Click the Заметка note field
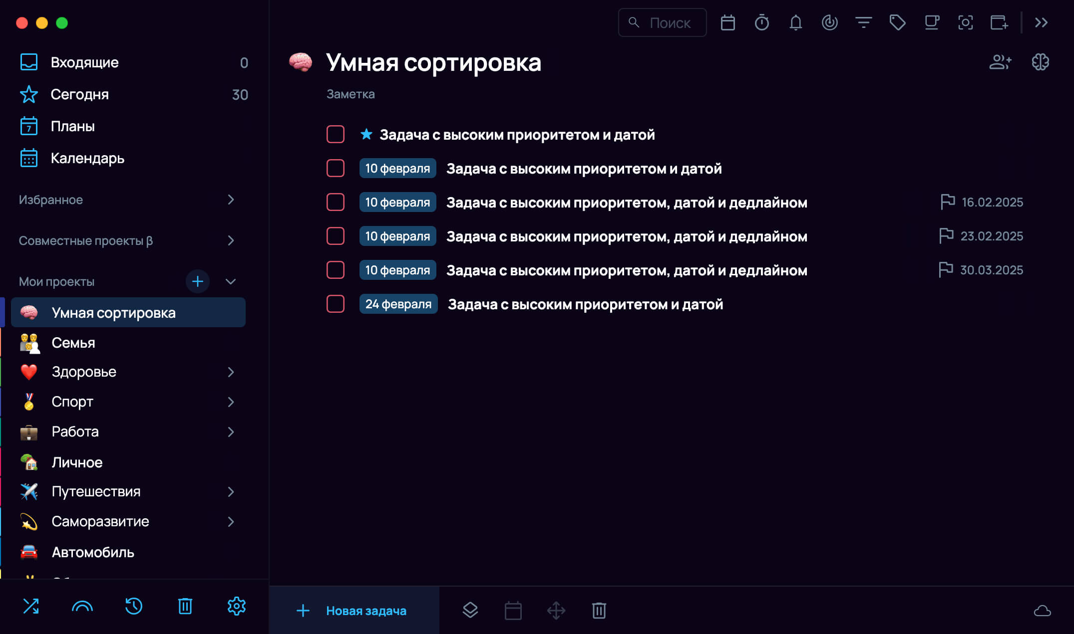 (351, 94)
